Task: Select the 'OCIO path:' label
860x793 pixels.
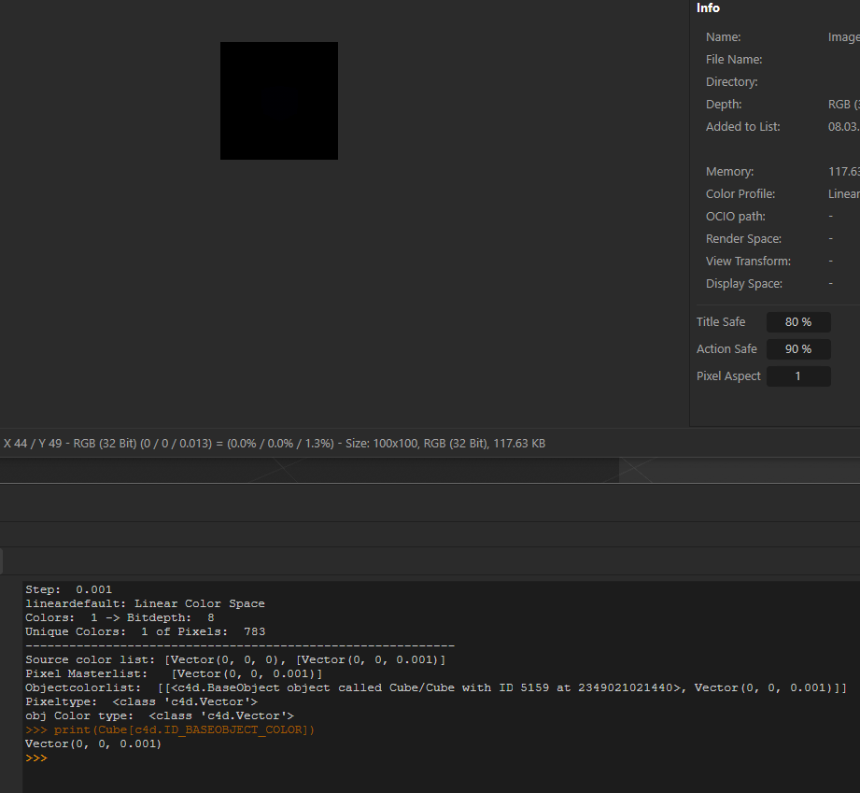Action: [x=736, y=217]
